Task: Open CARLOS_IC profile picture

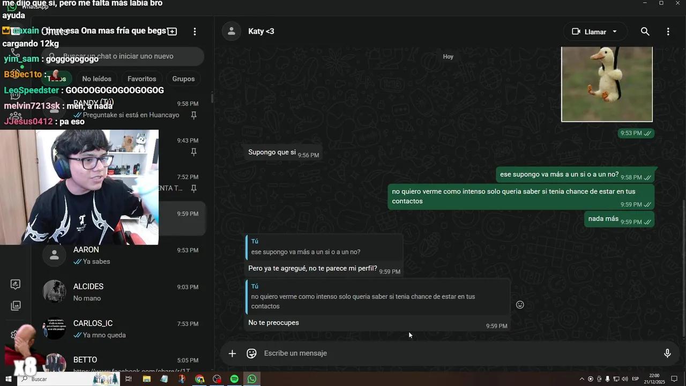Action: 54,329
